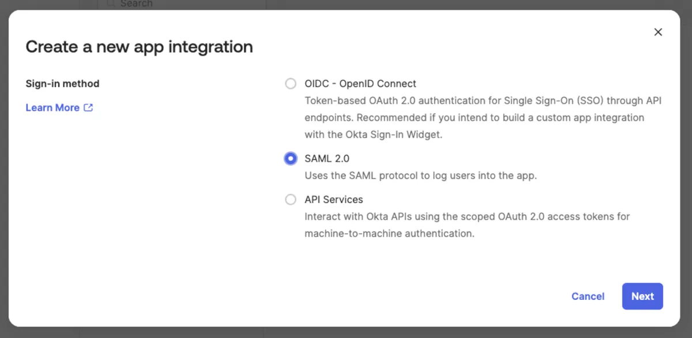Click the Token-based OAuth 2.0 description text
Screen dimensions: 692x338
[483, 118]
